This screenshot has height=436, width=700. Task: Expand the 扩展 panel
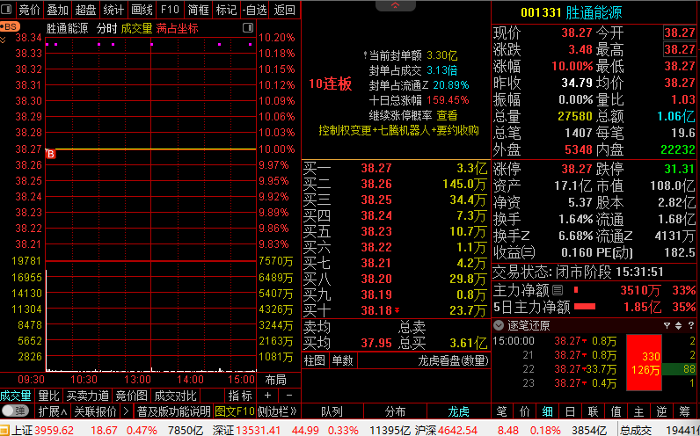(x=52, y=411)
